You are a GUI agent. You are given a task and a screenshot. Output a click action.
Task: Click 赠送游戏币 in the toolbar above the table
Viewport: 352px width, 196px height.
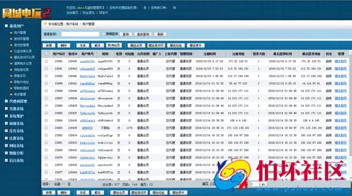pyautogui.click(x=156, y=45)
